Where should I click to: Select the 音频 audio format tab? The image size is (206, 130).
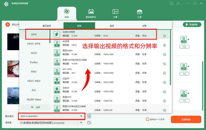coord(112,26)
